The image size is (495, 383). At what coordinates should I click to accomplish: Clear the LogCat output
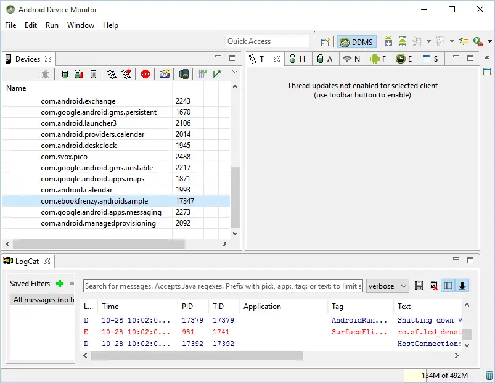(x=433, y=286)
